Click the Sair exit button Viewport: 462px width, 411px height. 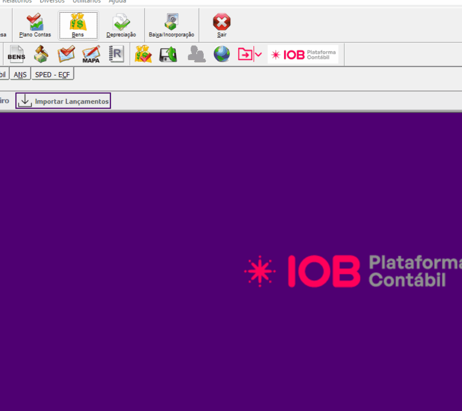click(x=222, y=25)
